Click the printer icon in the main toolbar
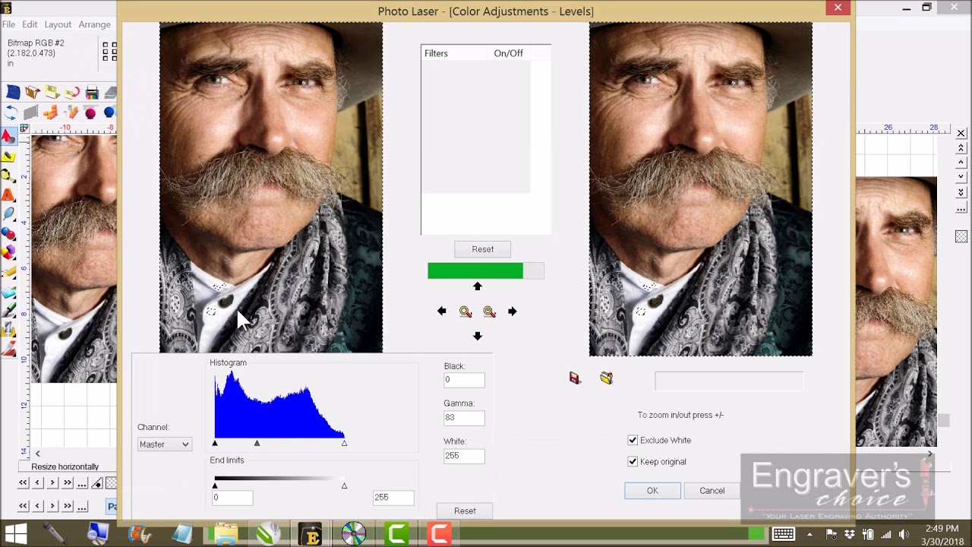The height and width of the screenshot is (547, 972). tap(92, 93)
